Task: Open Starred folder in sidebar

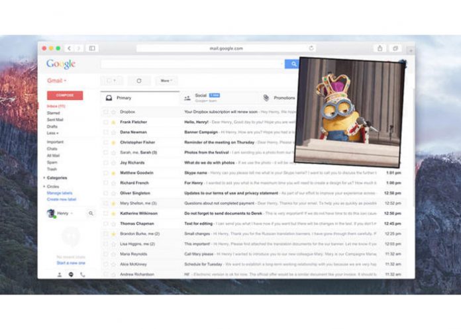Action: 53,113
